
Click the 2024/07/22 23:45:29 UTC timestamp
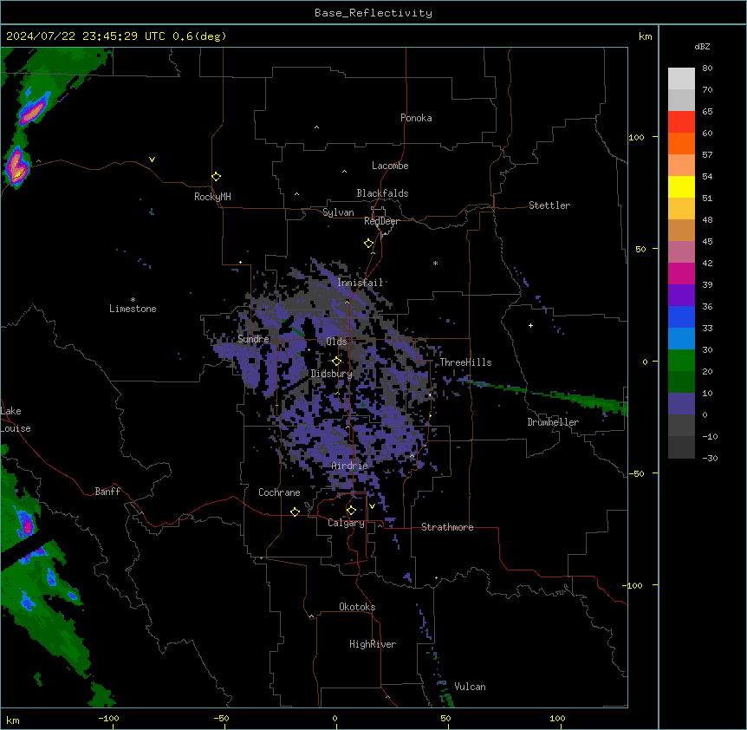[86, 36]
